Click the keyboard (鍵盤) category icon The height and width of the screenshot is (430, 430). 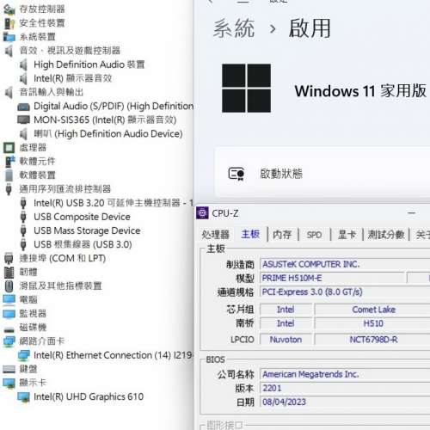pos(9,369)
